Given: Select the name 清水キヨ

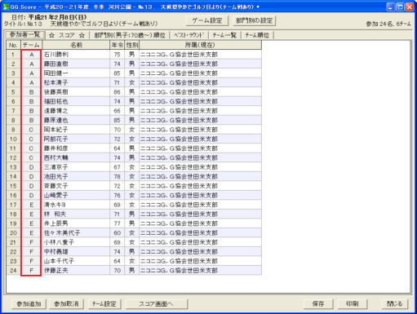Looking at the screenshot, I should [x=55, y=205].
